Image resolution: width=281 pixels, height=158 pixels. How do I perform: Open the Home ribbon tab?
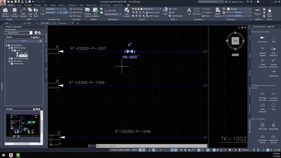11,5
